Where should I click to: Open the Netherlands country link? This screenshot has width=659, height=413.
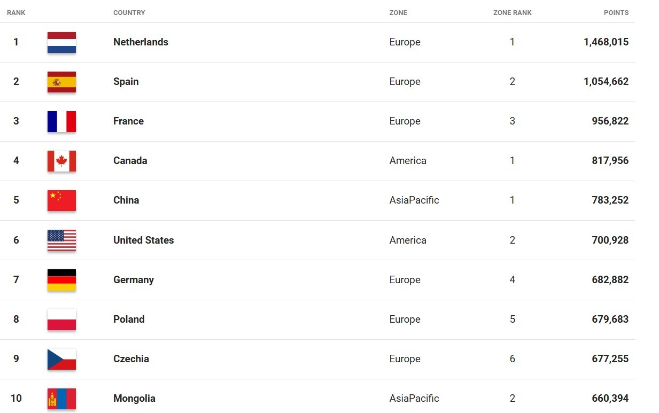point(141,42)
